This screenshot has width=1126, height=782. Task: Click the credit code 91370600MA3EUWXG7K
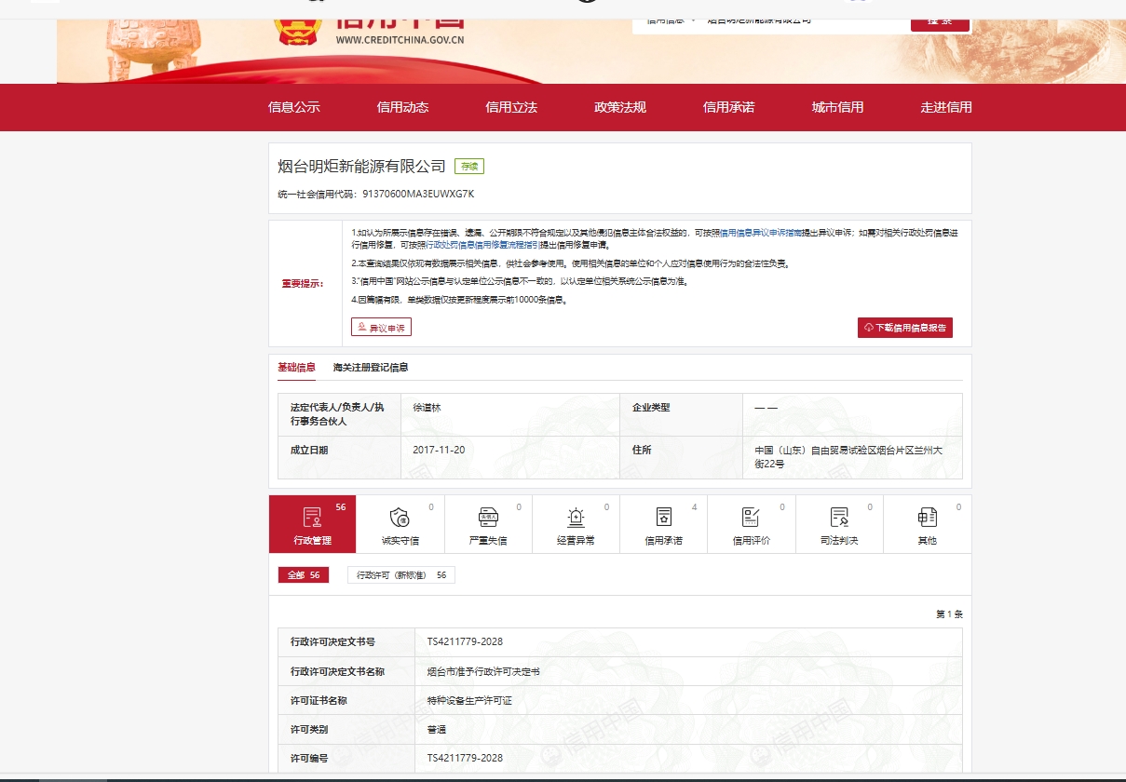(418, 195)
